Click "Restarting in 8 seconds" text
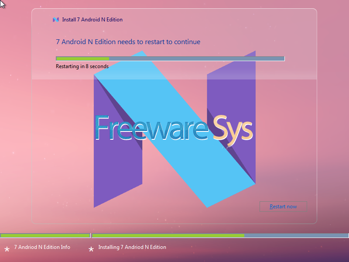This screenshot has height=262, width=349. click(x=82, y=66)
